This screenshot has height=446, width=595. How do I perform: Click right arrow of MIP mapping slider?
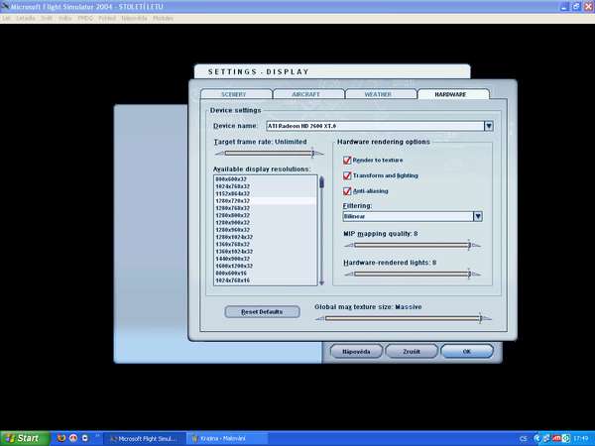coord(477,246)
